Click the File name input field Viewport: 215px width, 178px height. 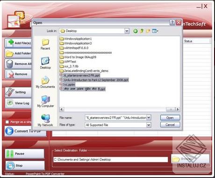(116, 118)
